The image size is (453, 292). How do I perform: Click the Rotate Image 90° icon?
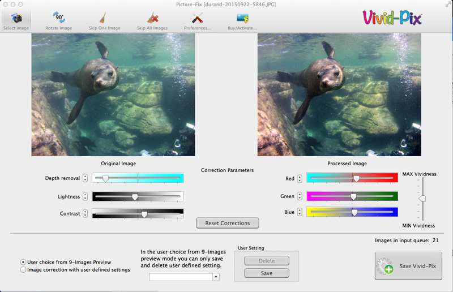pyautogui.click(x=58, y=18)
